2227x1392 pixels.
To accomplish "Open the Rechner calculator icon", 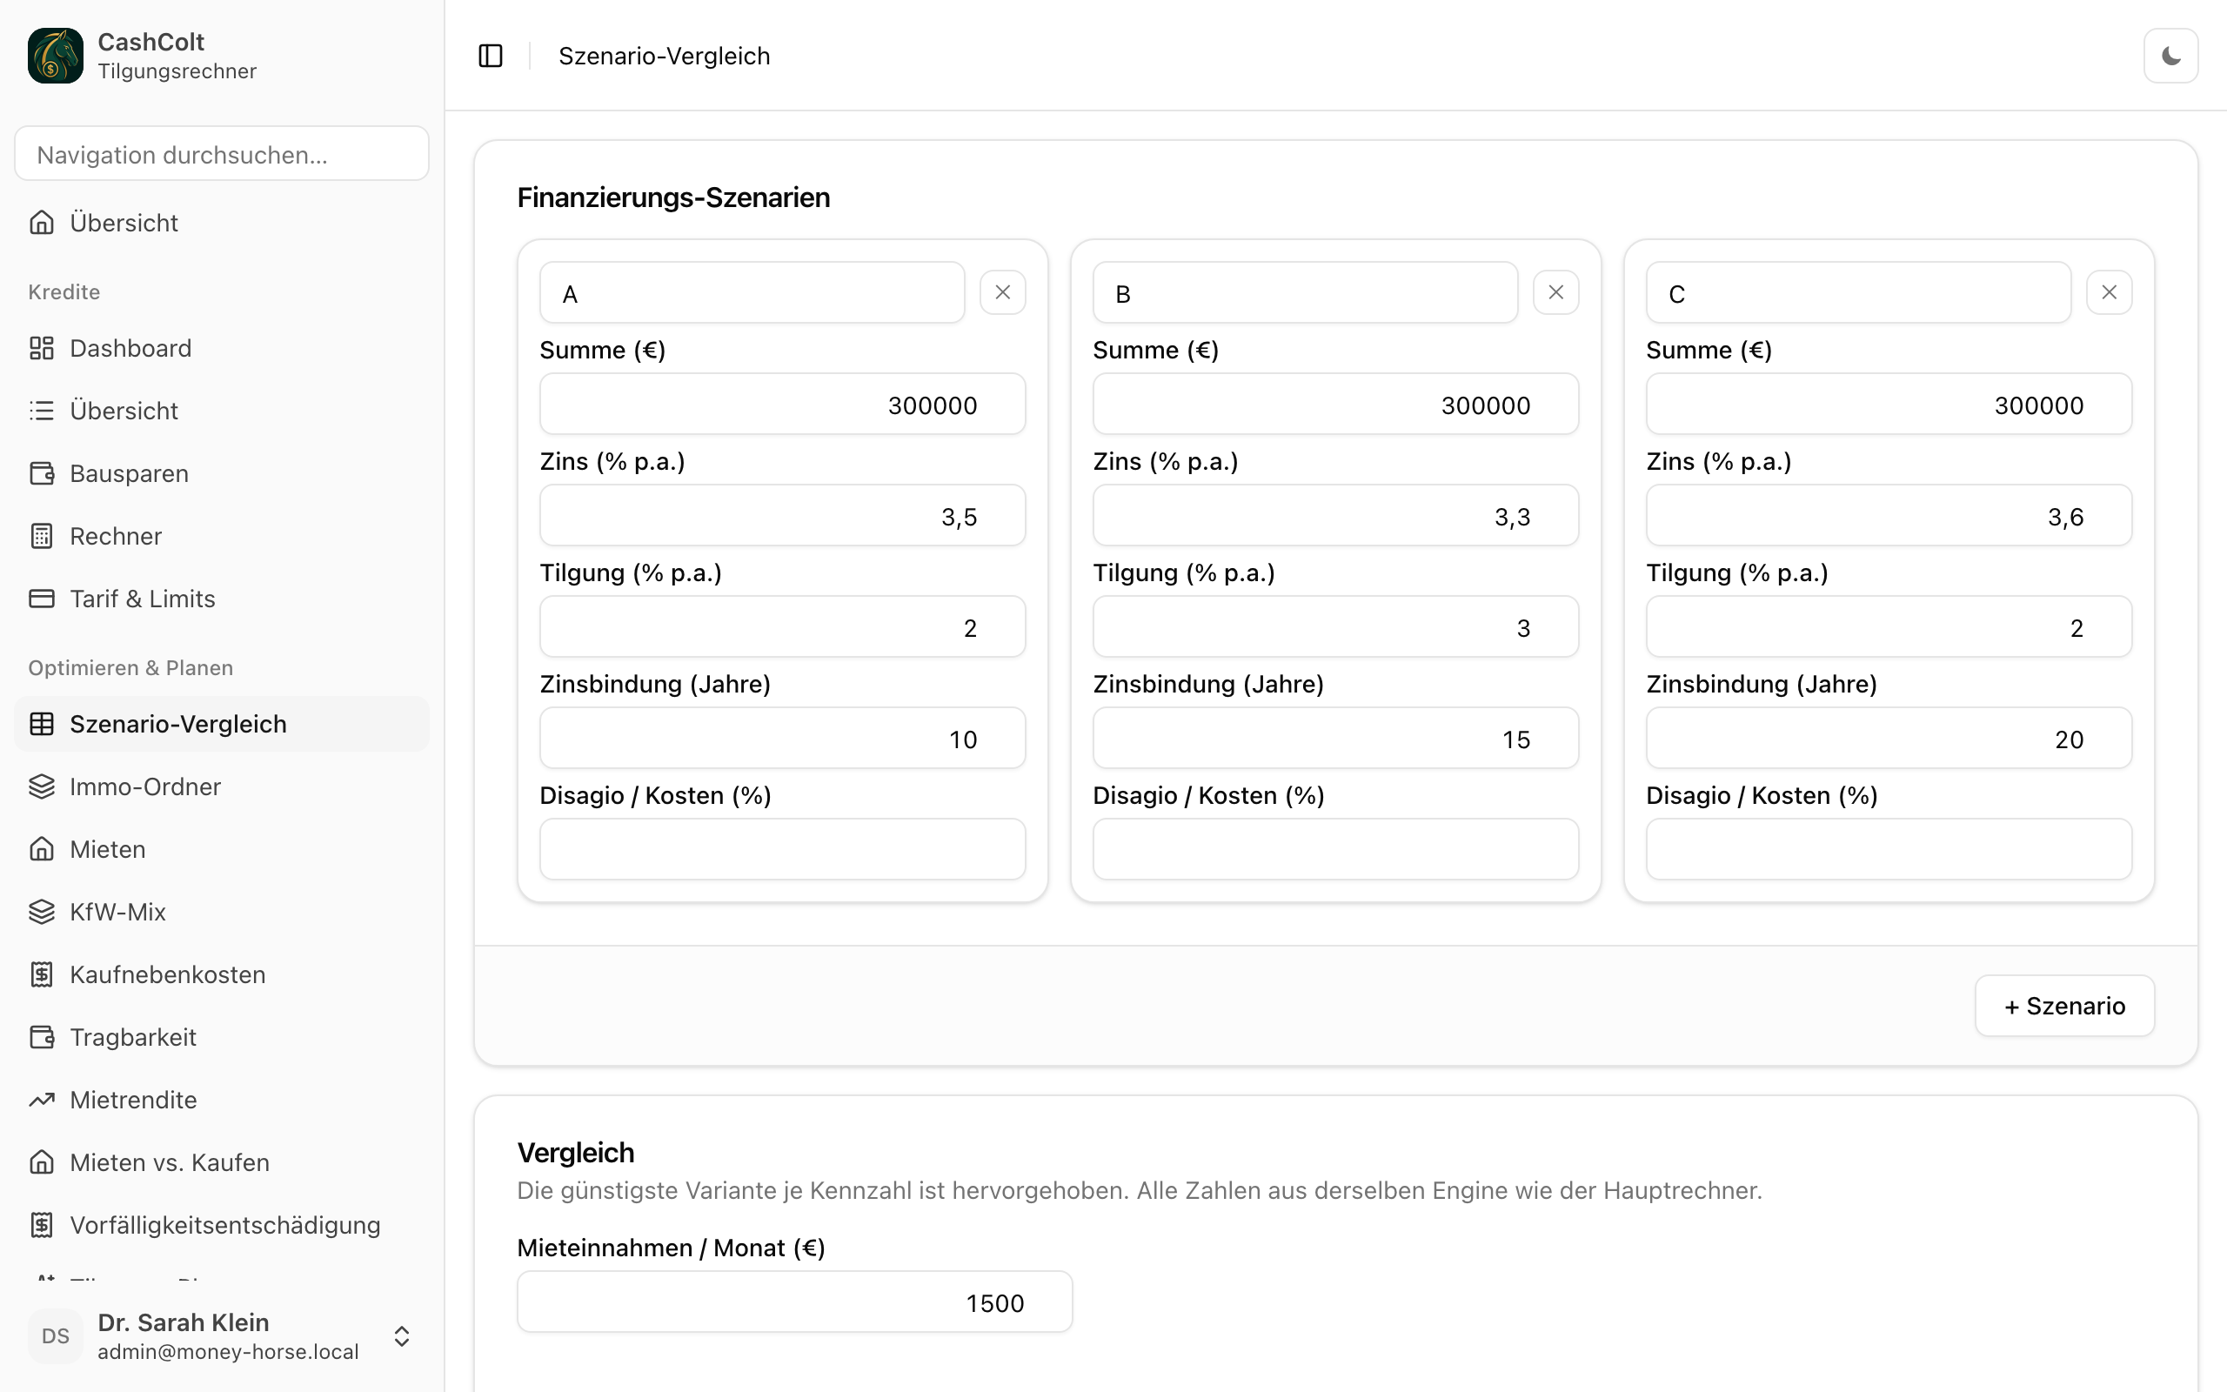I will (x=42, y=536).
